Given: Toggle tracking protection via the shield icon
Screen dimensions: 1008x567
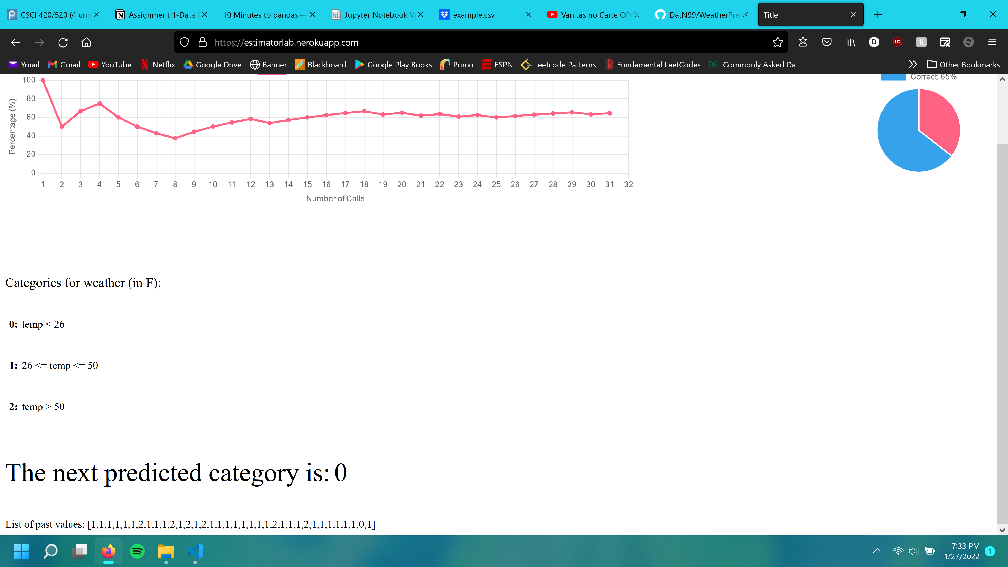Looking at the screenshot, I should pos(184,42).
